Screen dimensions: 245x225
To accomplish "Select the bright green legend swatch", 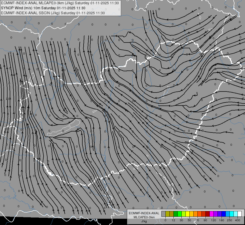I will pos(179,214).
